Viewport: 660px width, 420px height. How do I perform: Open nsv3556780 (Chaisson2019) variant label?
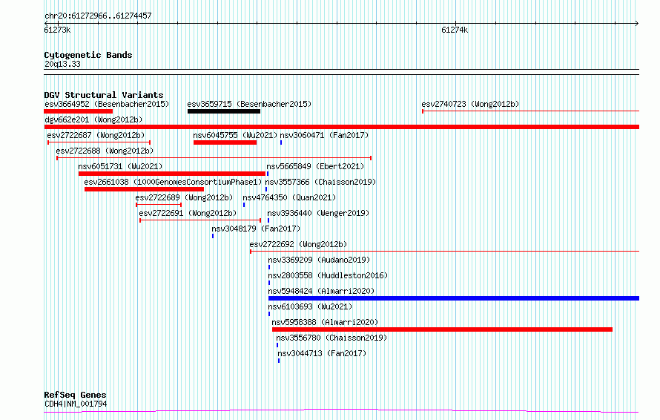pyautogui.click(x=331, y=338)
